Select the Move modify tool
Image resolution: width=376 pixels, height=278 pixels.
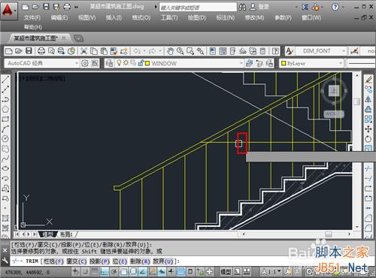tap(368, 129)
